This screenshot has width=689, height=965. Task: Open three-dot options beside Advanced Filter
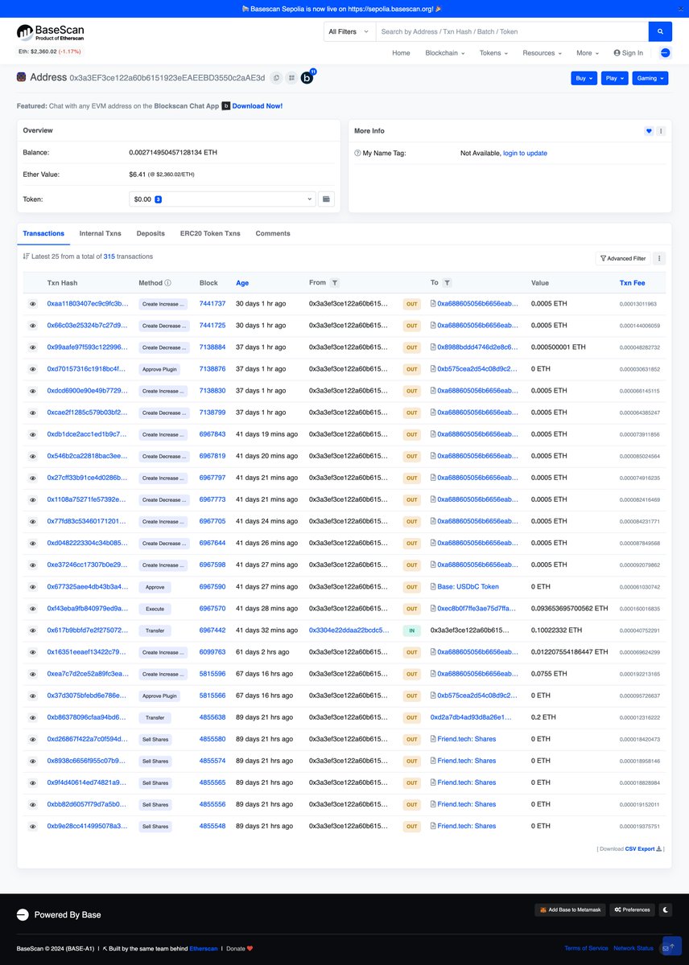pyautogui.click(x=659, y=258)
